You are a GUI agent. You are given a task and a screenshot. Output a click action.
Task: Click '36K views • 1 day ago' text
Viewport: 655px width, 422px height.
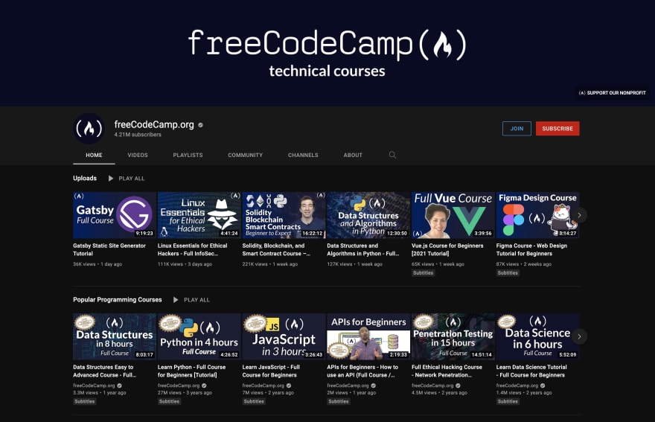pos(98,264)
